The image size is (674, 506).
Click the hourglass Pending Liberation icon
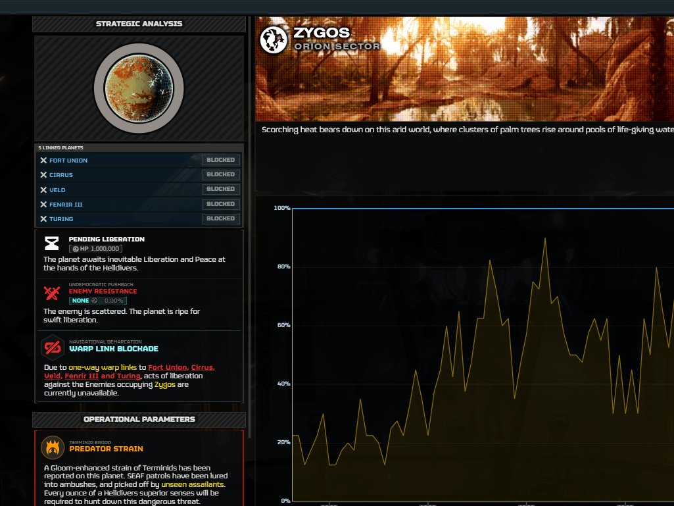click(x=52, y=243)
